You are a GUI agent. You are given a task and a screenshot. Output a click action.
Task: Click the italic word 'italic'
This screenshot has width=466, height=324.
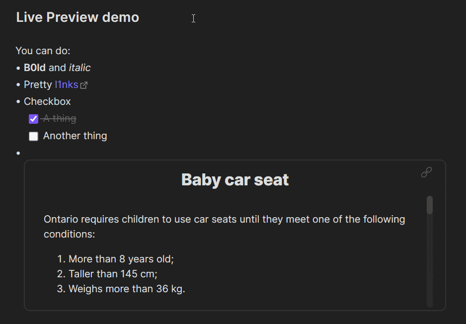[79, 68]
